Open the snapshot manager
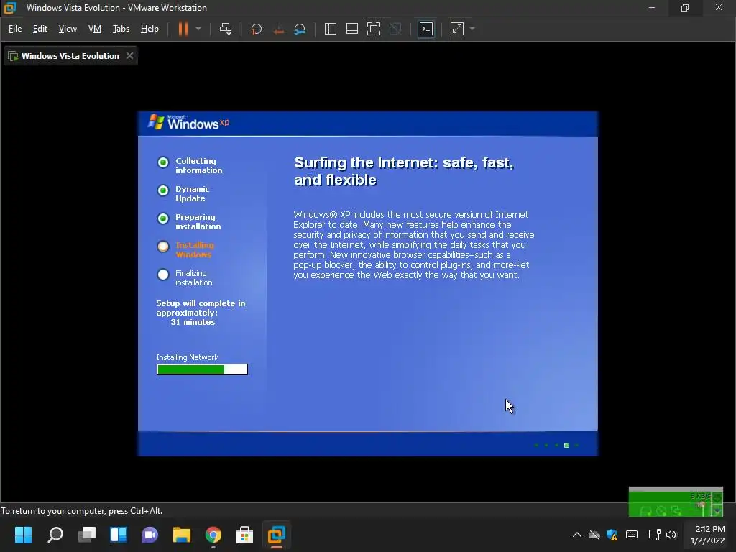The image size is (736, 552). [300, 29]
